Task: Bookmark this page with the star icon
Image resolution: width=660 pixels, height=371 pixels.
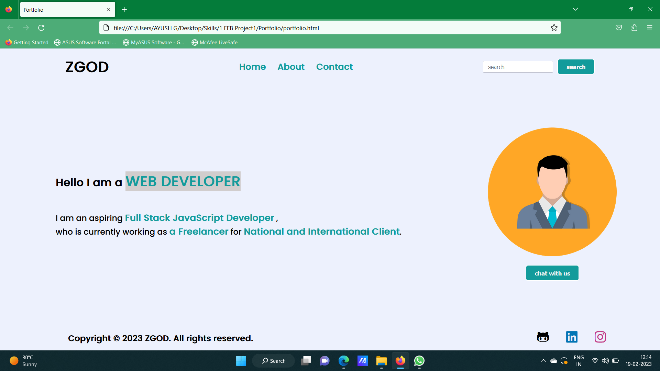Action: coord(554,27)
